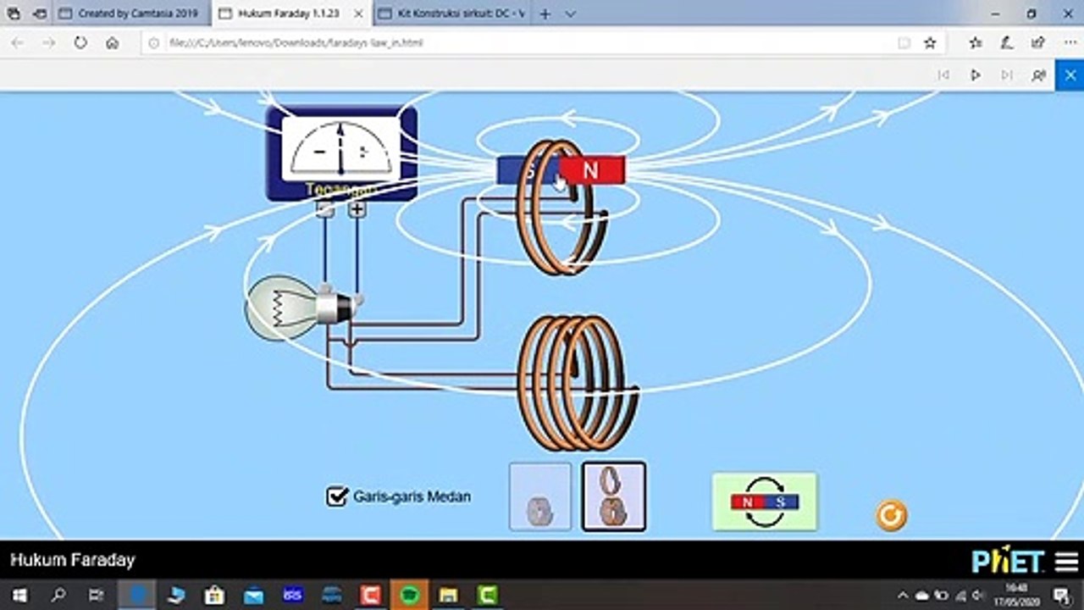
Task: Open Mail app from taskbar
Action: click(x=253, y=595)
